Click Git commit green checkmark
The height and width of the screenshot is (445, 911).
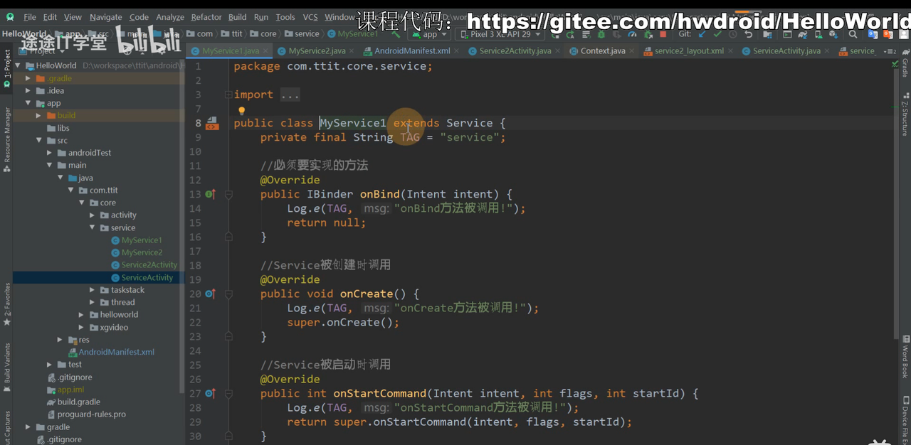pos(717,34)
